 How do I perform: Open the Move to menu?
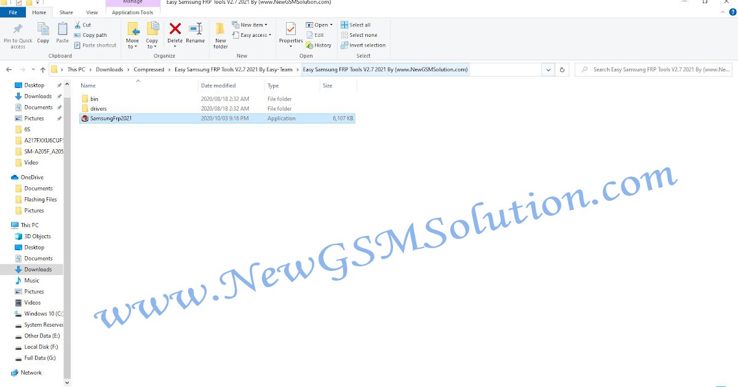pyautogui.click(x=132, y=36)
